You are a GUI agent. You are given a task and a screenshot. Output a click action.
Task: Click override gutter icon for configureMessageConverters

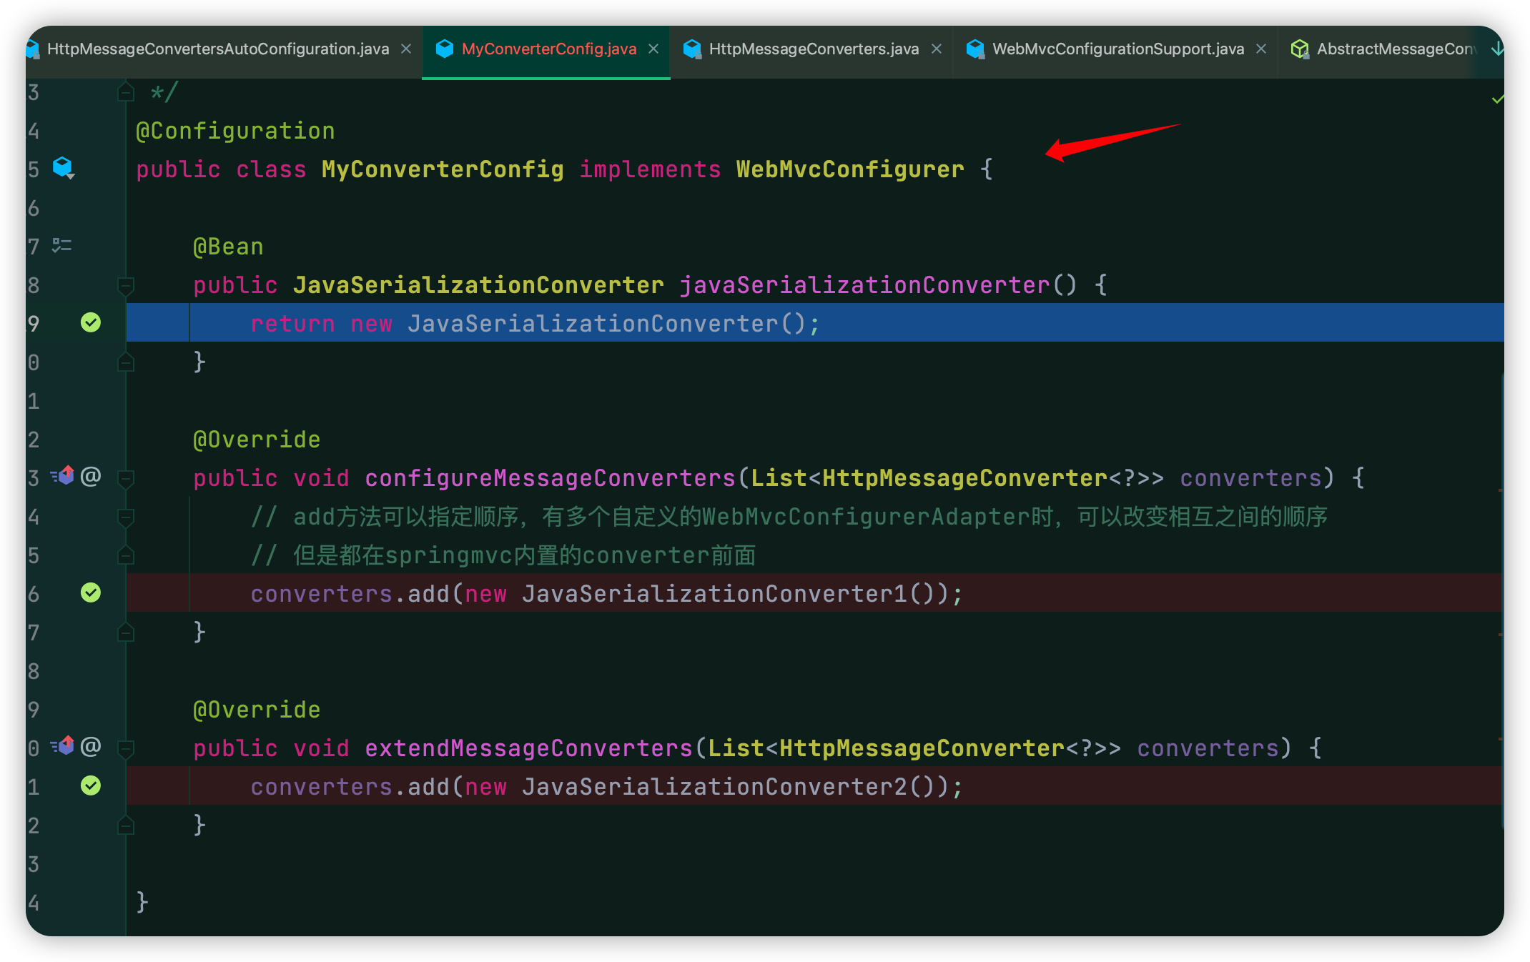click(x=63, y=476)
